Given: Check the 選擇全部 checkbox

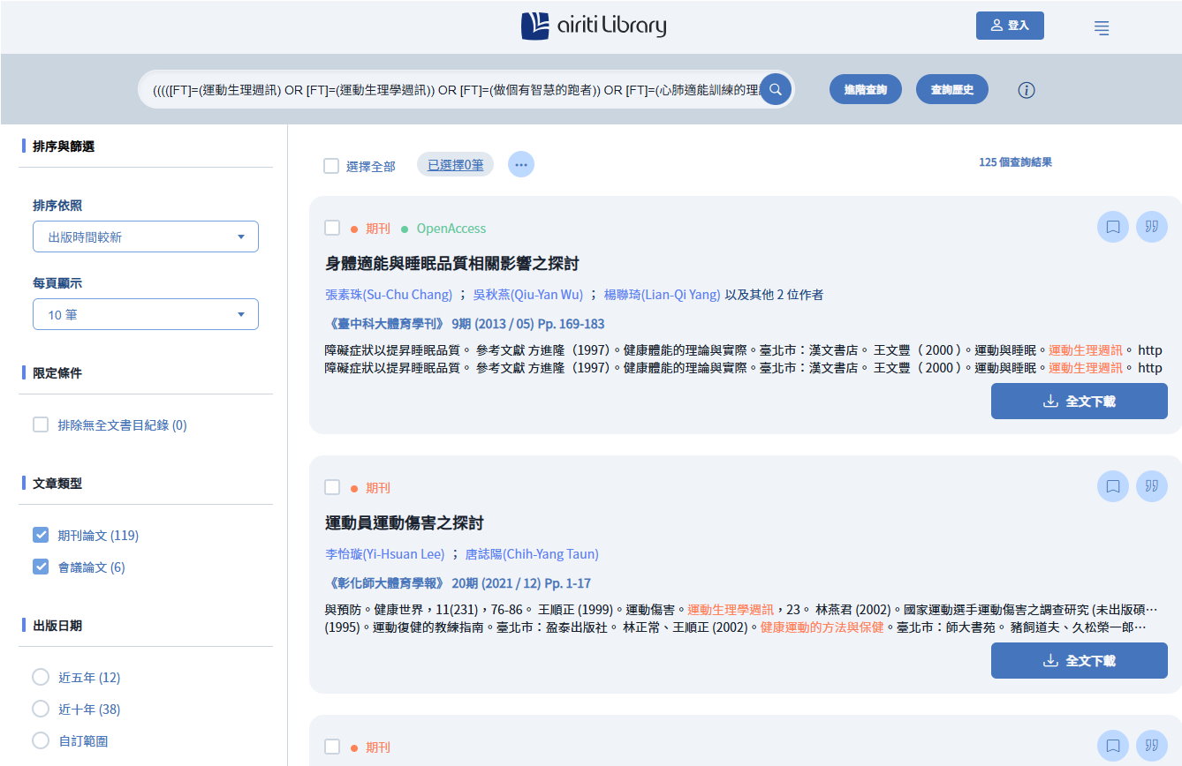Looking at the screenshot, I should point(331,166).
